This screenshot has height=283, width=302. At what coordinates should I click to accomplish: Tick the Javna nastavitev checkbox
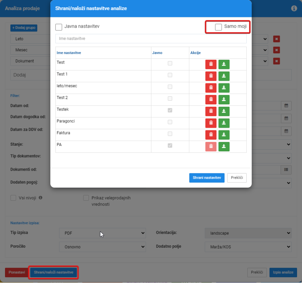click(x=59, y=27)
